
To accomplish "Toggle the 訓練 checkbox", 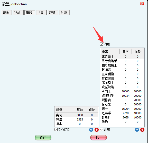I will (x=101, y=130).
